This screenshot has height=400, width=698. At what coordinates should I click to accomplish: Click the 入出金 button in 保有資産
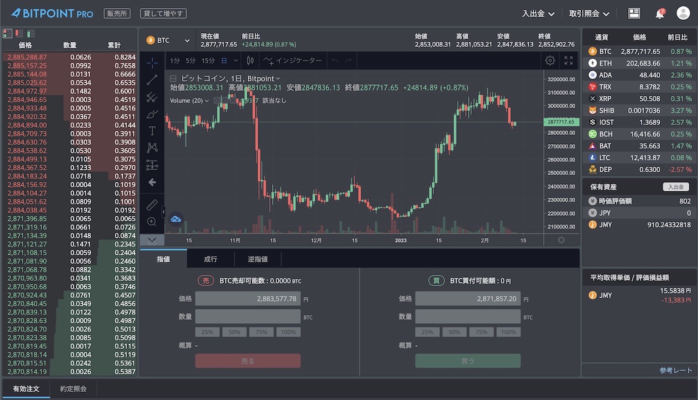[x=676, y=187]
